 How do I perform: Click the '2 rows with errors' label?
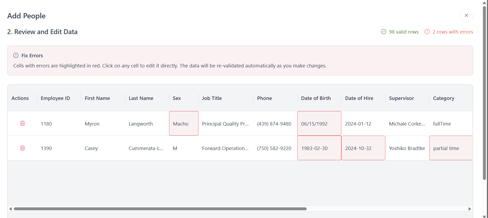453,32
